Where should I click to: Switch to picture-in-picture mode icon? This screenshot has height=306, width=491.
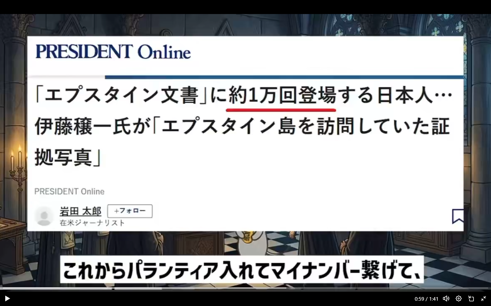click(471, 298)
